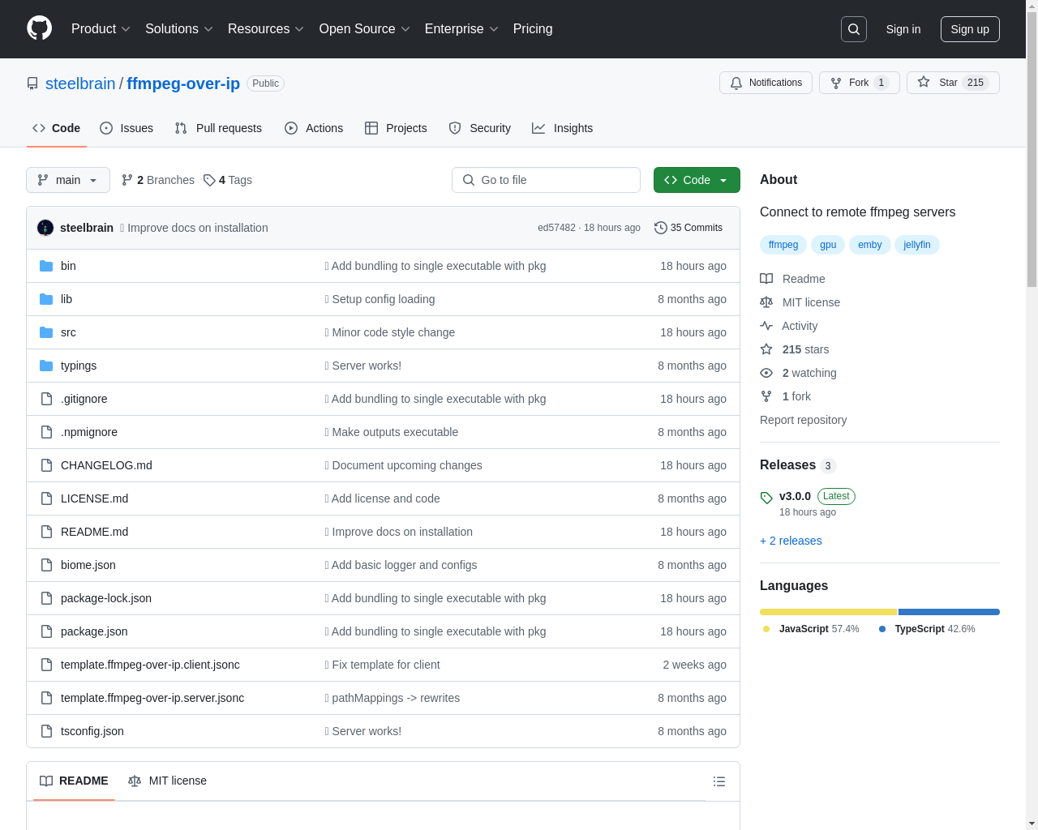Click the jellyfin topic tag
This screenshot has width=1038, height=830.
coord(917,245)
